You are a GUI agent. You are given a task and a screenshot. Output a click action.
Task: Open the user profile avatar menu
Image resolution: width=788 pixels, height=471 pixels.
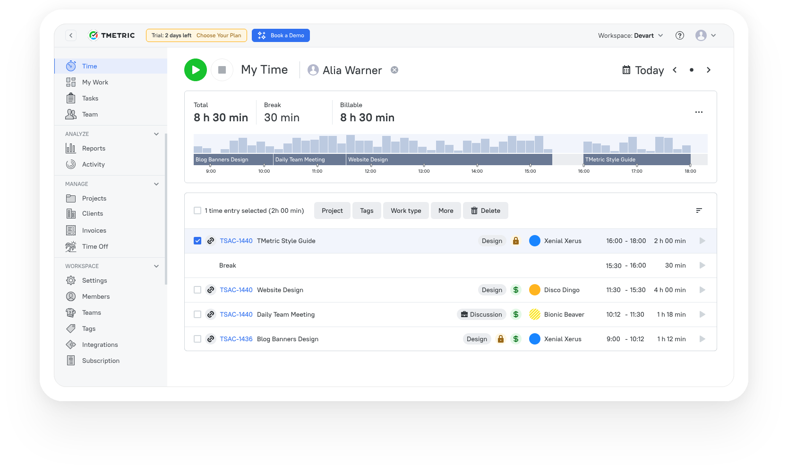[706, 35]
